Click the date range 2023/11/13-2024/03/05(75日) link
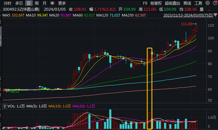 pos(188,15)
